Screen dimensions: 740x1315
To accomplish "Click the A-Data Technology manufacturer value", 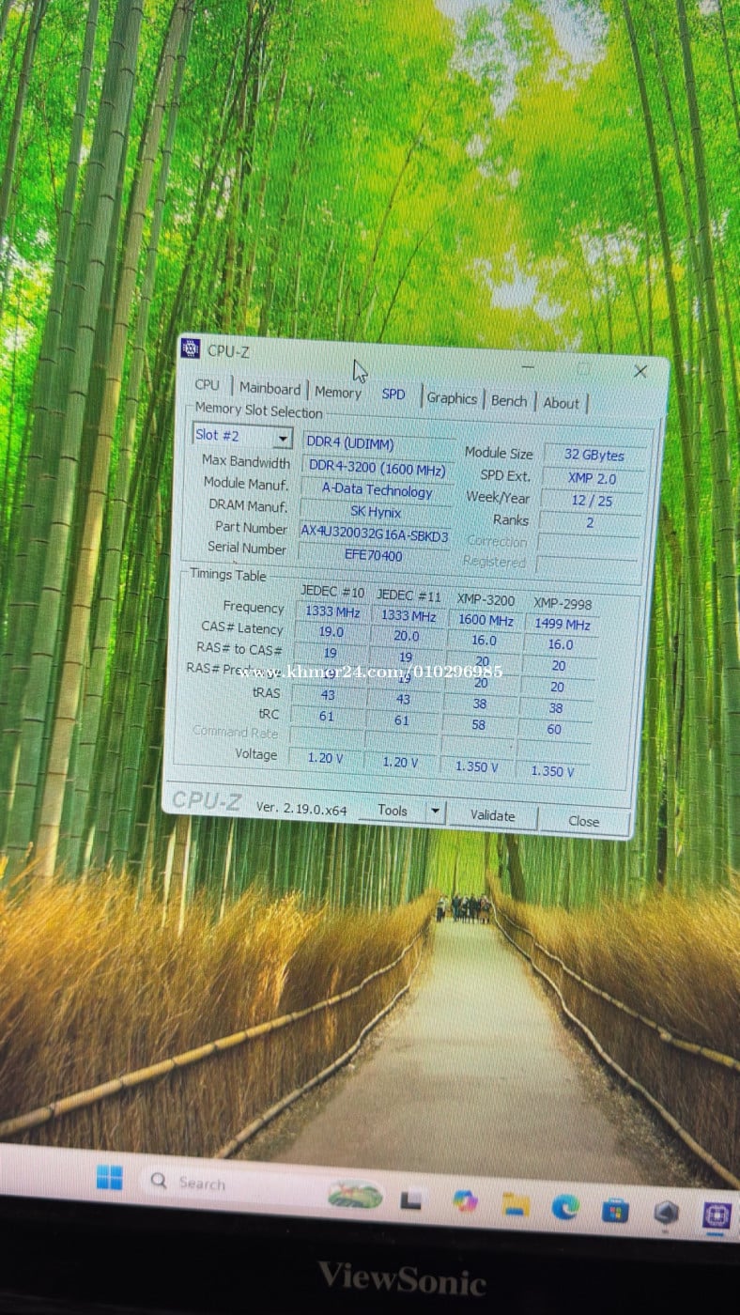I will [x=377, y=490].
